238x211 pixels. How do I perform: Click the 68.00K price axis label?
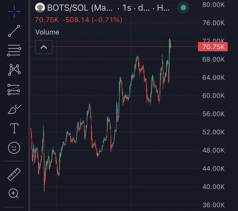point(213,59)
